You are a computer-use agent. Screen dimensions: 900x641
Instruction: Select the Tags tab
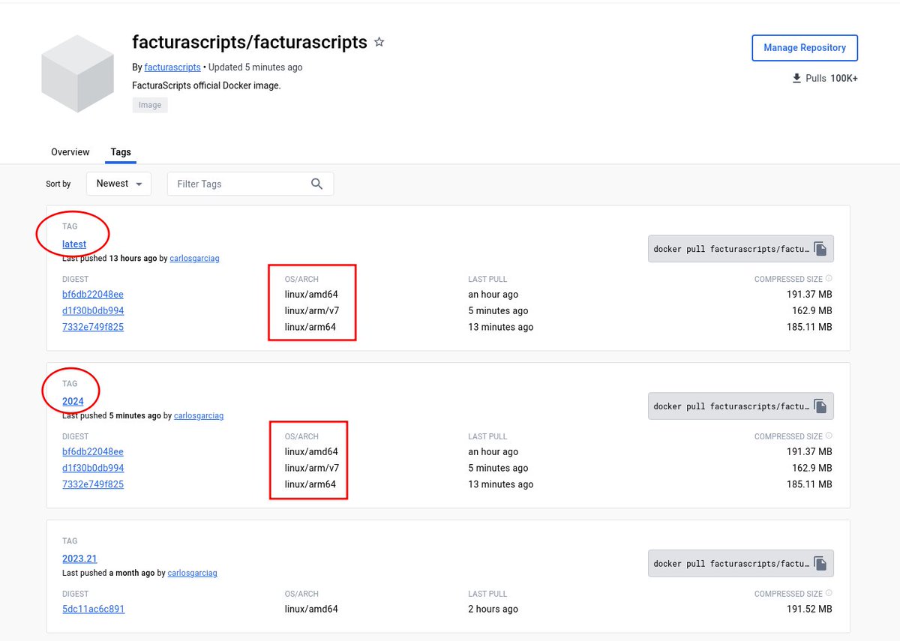[x=121, y=152]
